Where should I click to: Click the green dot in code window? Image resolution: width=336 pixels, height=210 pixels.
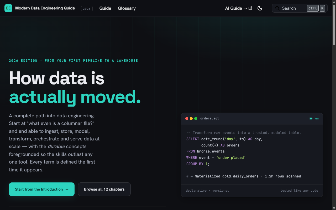[x=196, y=119]
